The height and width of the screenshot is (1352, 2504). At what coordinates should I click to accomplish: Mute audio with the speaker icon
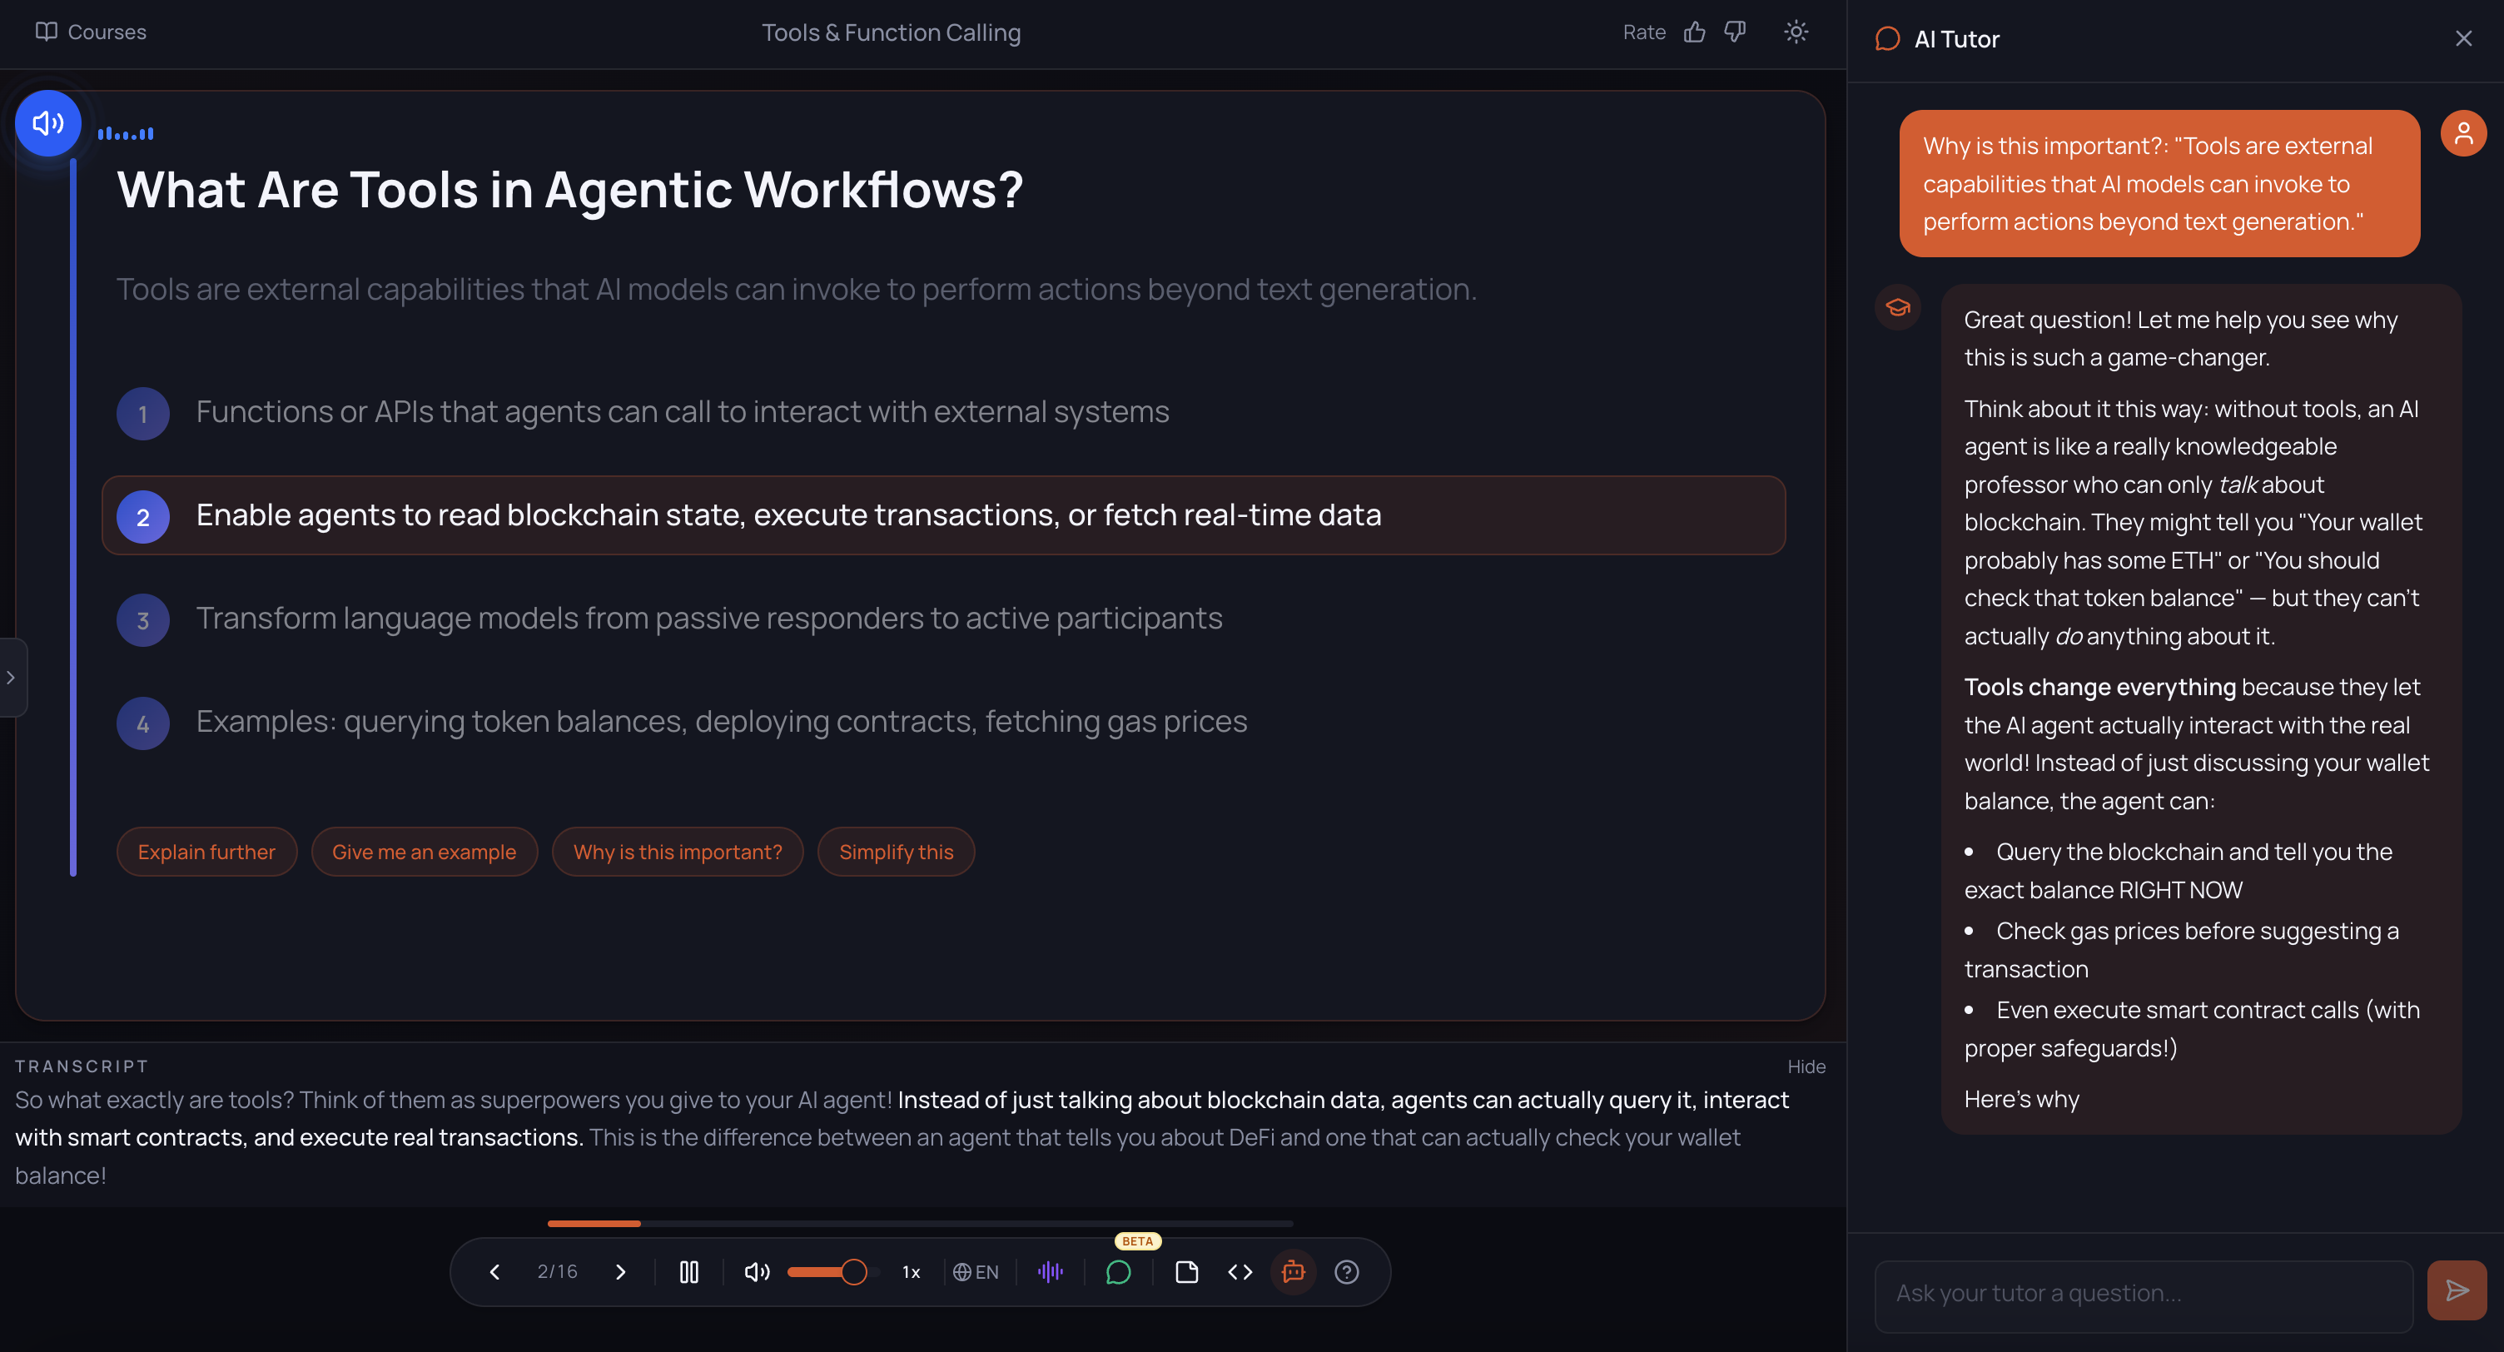[756, 1271]
